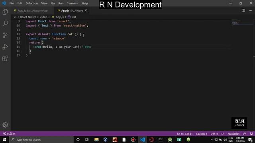Open the View menu

[44, 3]
